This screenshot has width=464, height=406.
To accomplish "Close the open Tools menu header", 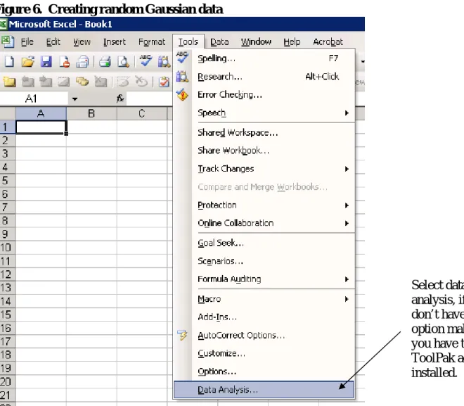I will (188, 42).
